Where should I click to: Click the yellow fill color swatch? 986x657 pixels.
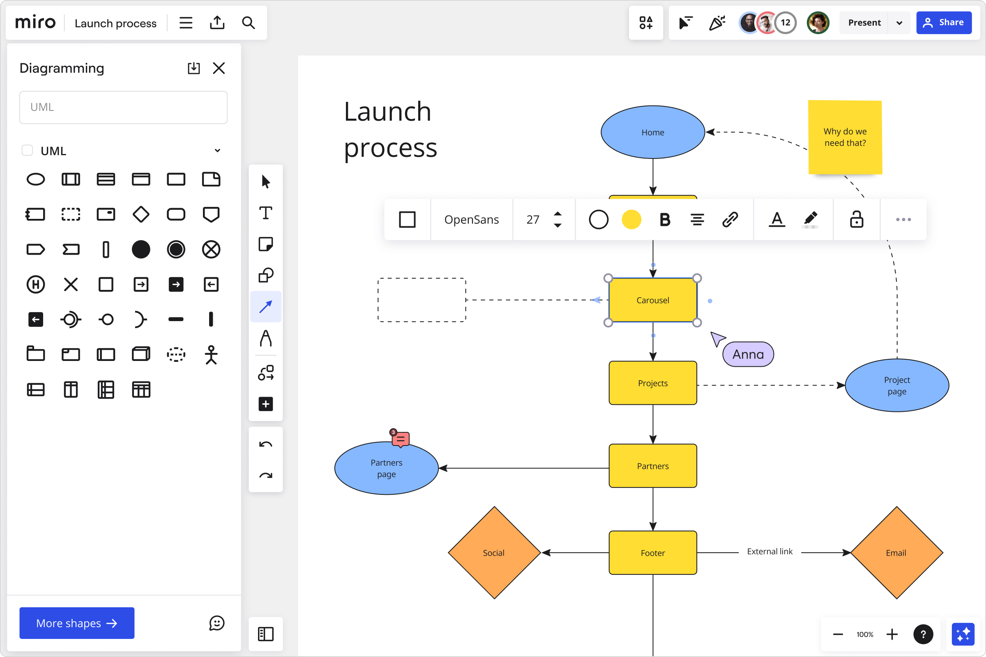(631, 219)
